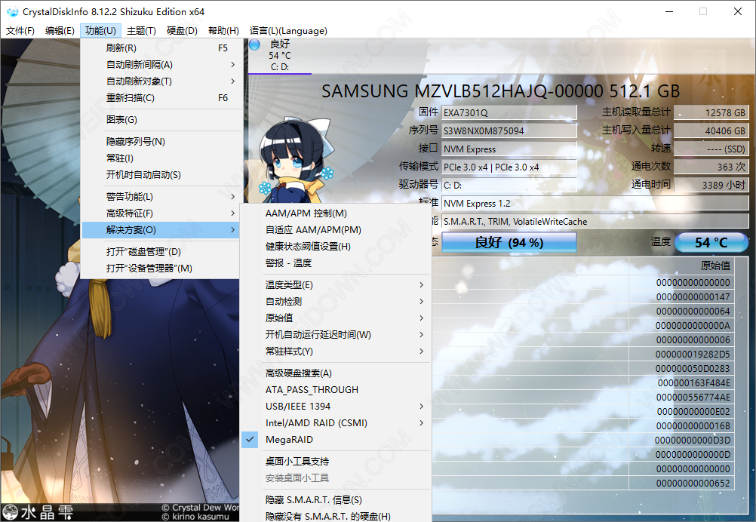The image size is (756, 522).
Task: Choose 图表(G) from the menu
Action: pos(161,119)
